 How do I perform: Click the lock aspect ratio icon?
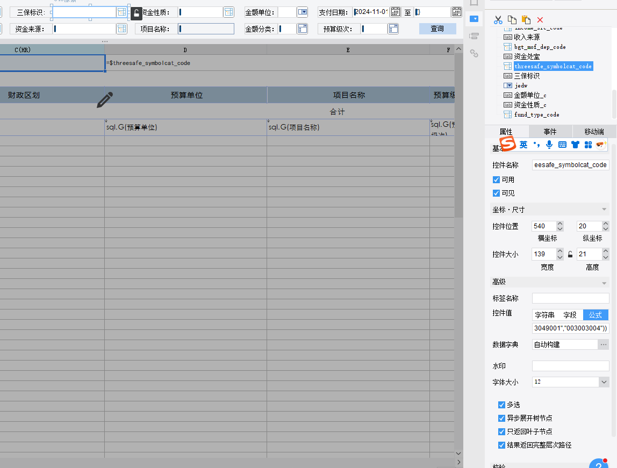coord(570,254)
